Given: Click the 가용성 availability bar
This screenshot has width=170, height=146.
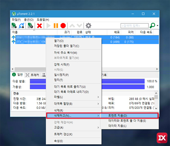Looking at the screenshot, I should click(87, 87).
